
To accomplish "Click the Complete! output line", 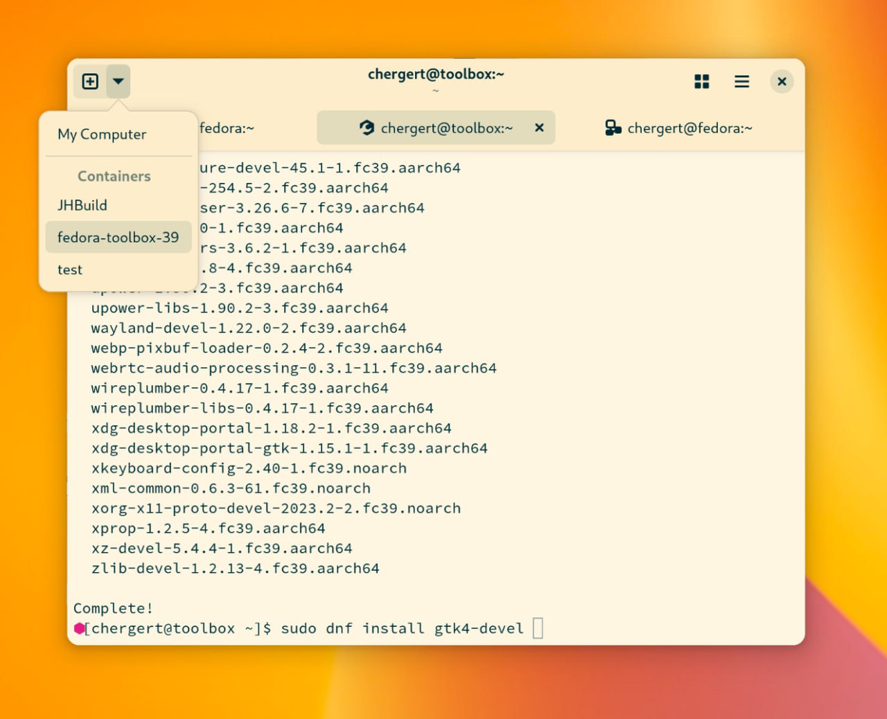I will (x=113, y=608).
